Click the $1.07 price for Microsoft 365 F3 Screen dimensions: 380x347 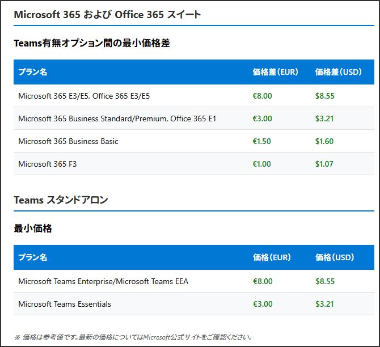click(324, 164)
